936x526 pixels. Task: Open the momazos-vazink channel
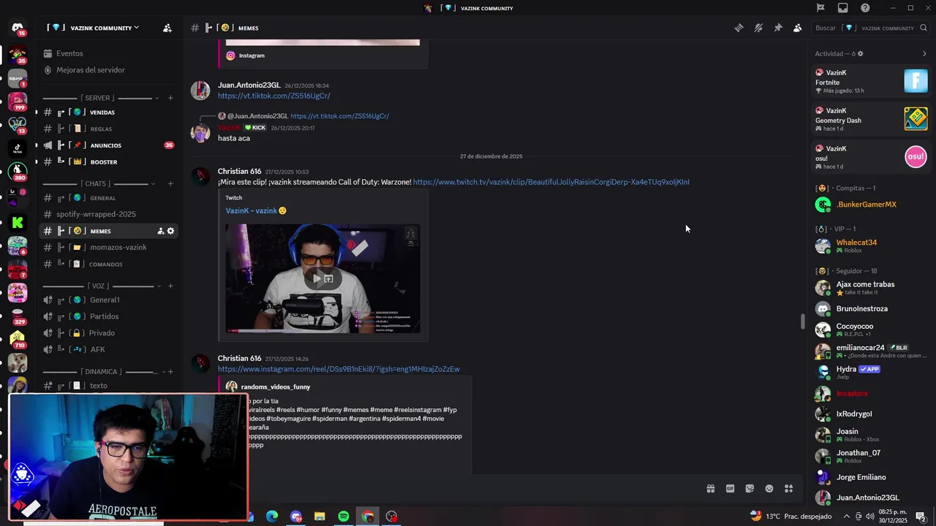[107, 247]
